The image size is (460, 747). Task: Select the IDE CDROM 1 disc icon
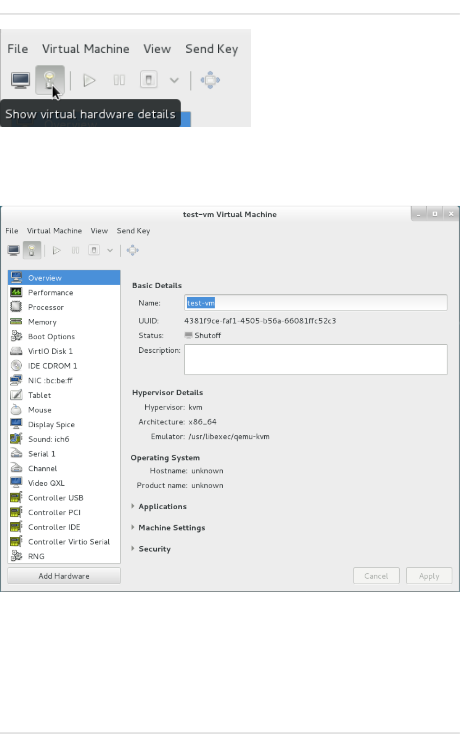[x=16, y=366]
